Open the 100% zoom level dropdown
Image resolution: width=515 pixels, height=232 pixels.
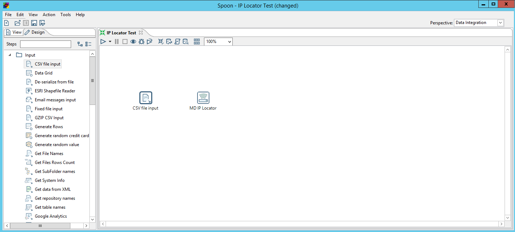[x=229, y=42]
